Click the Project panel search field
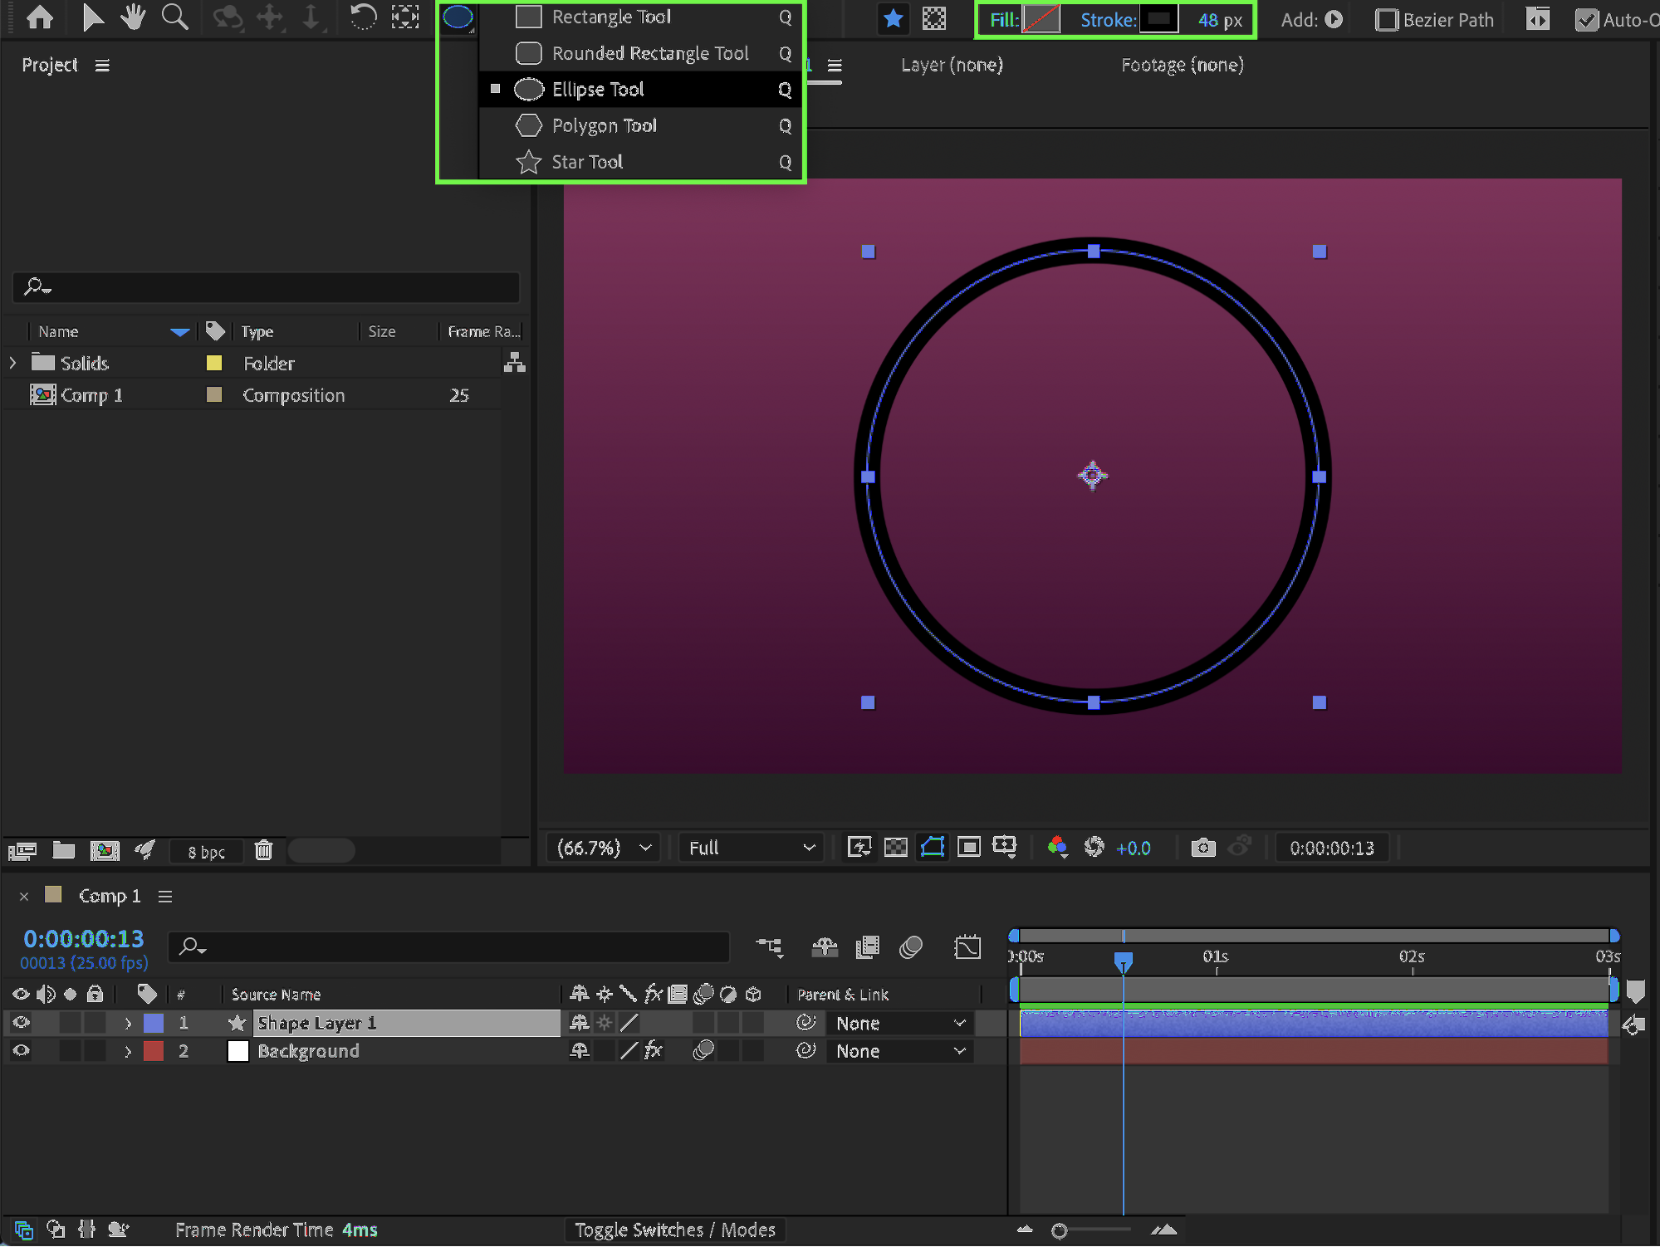This screenshot has height=1247, width=1660. click(x=266, y=287)
